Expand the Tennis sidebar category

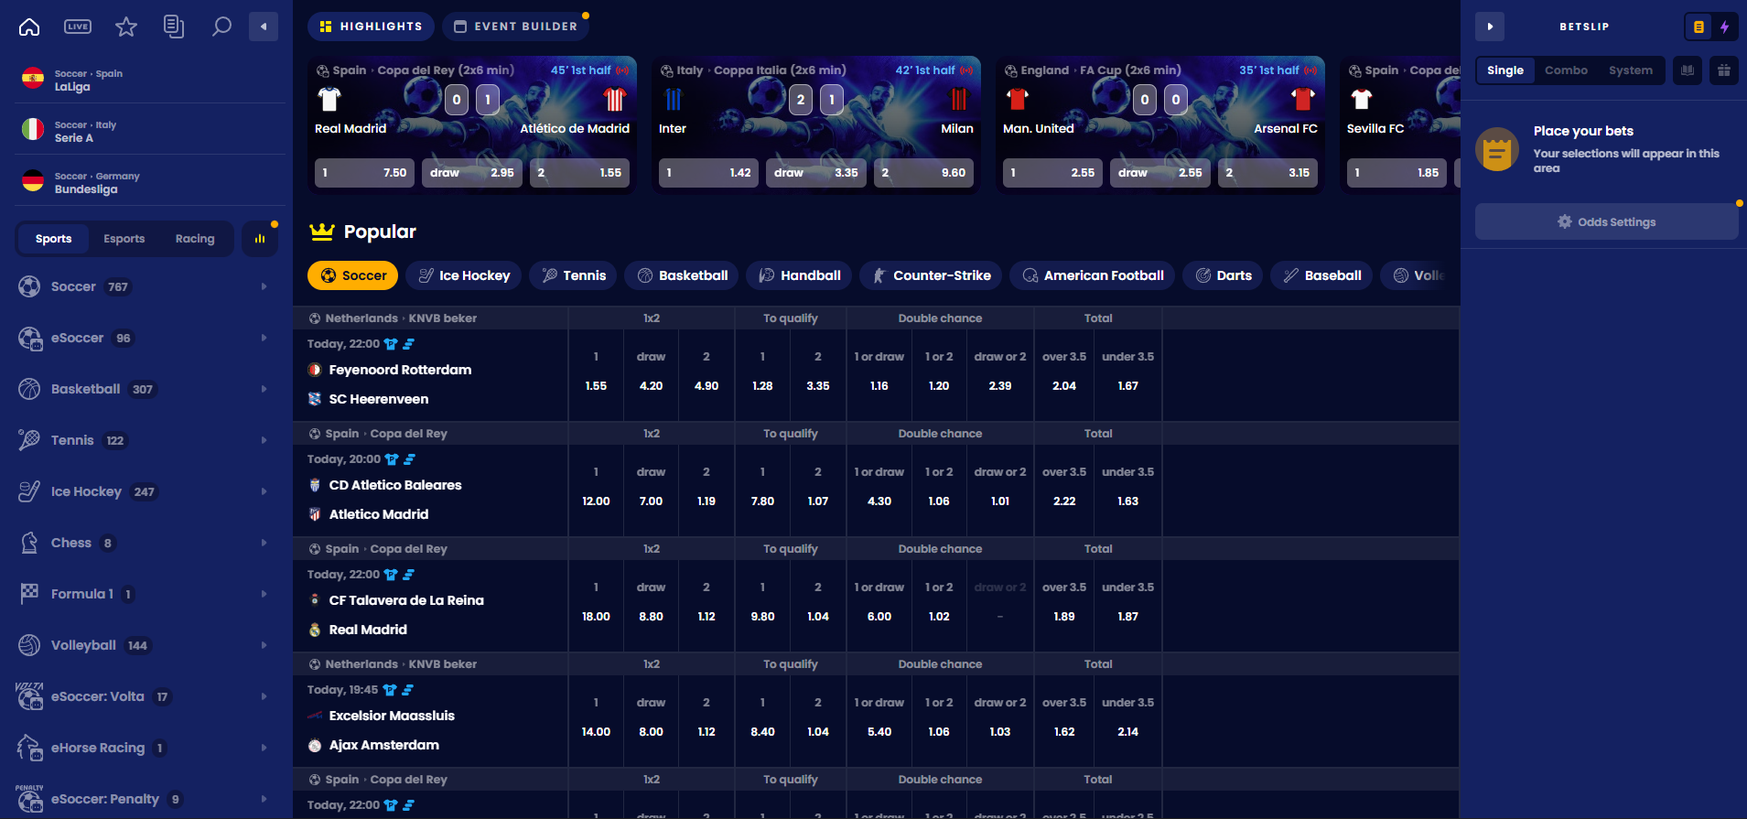pyautogui.click(x=146, y=440)
